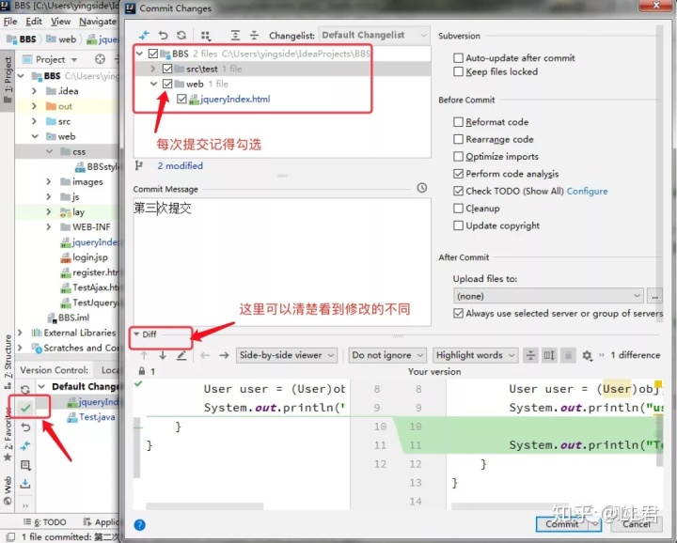Viewport: 677px width, 543px height.
Task: Open Highlight words dropdown
Action: (475, 355)
